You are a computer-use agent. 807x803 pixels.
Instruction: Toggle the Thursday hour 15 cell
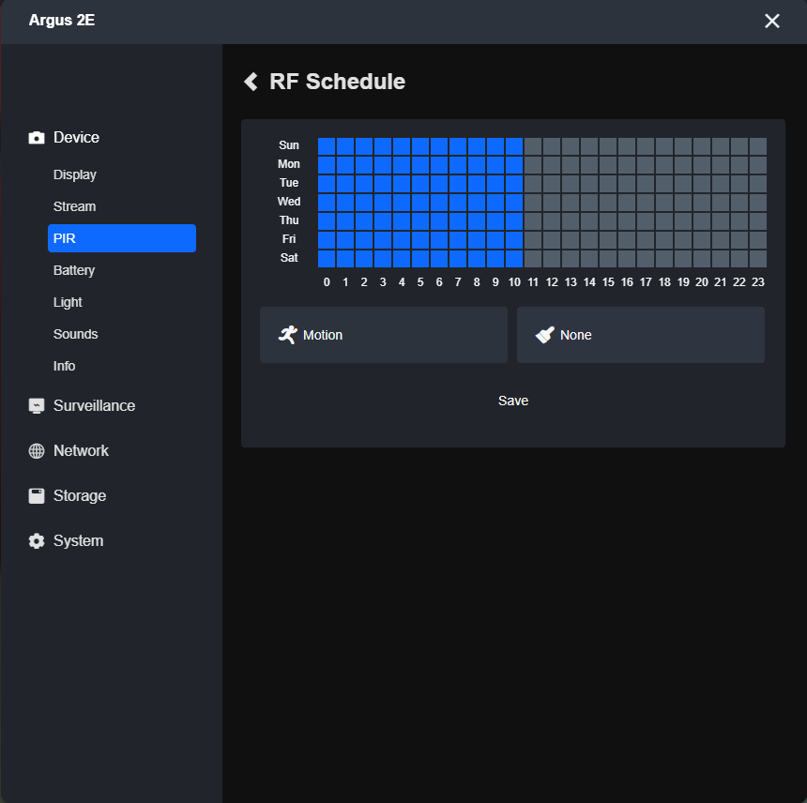pos(608,221)
